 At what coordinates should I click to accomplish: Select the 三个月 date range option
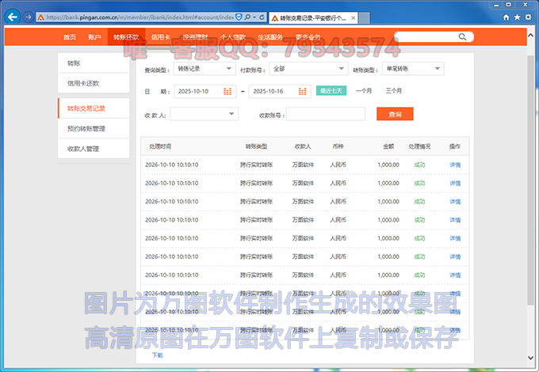pos(393,91)
